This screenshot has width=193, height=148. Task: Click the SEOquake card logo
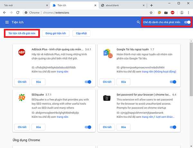[22, 97]
